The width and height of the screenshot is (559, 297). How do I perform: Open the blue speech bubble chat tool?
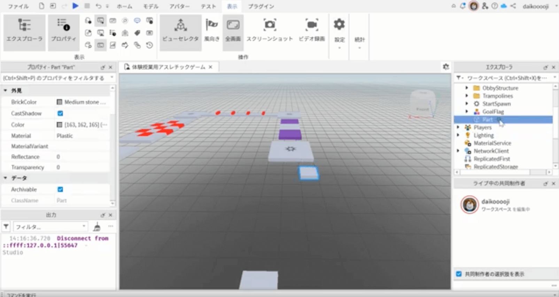(137, 21)
